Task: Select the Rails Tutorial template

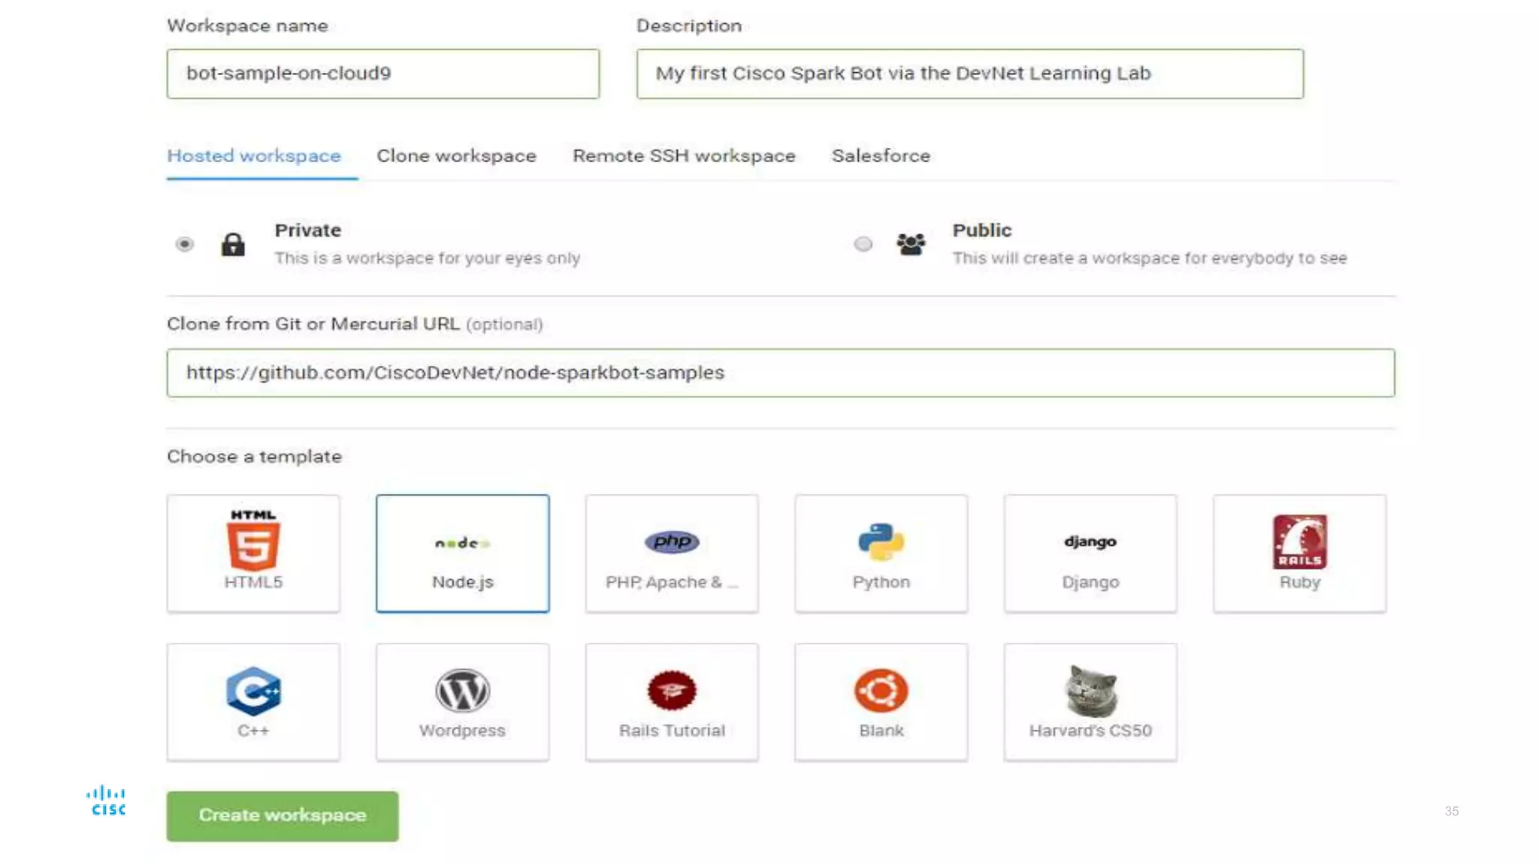Action: [x=671, y=702]
